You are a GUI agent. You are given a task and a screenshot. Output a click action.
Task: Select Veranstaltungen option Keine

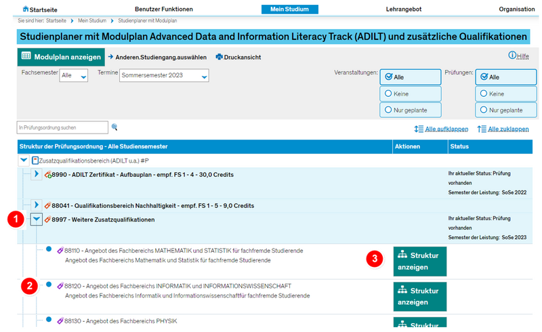coord(411,94)
